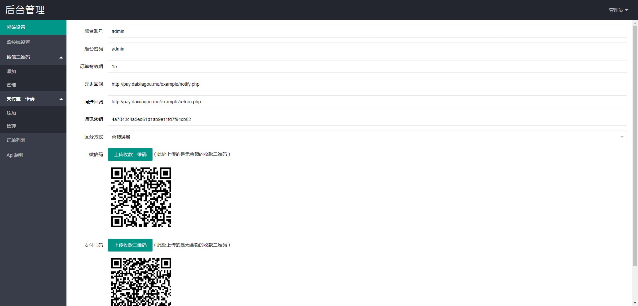
Task: Click the 订单有效期 field containing 15
Action: point(368,66)
